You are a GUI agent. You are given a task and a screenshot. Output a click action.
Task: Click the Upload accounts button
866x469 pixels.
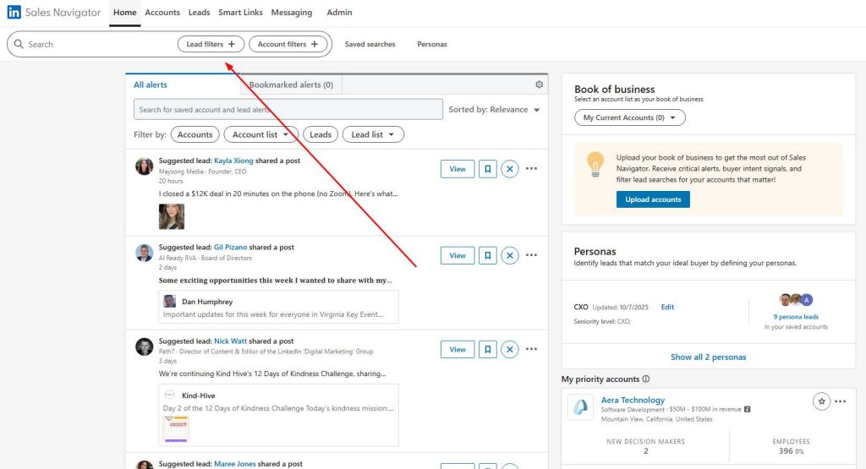pyautogui.click(x=653, y=199)
